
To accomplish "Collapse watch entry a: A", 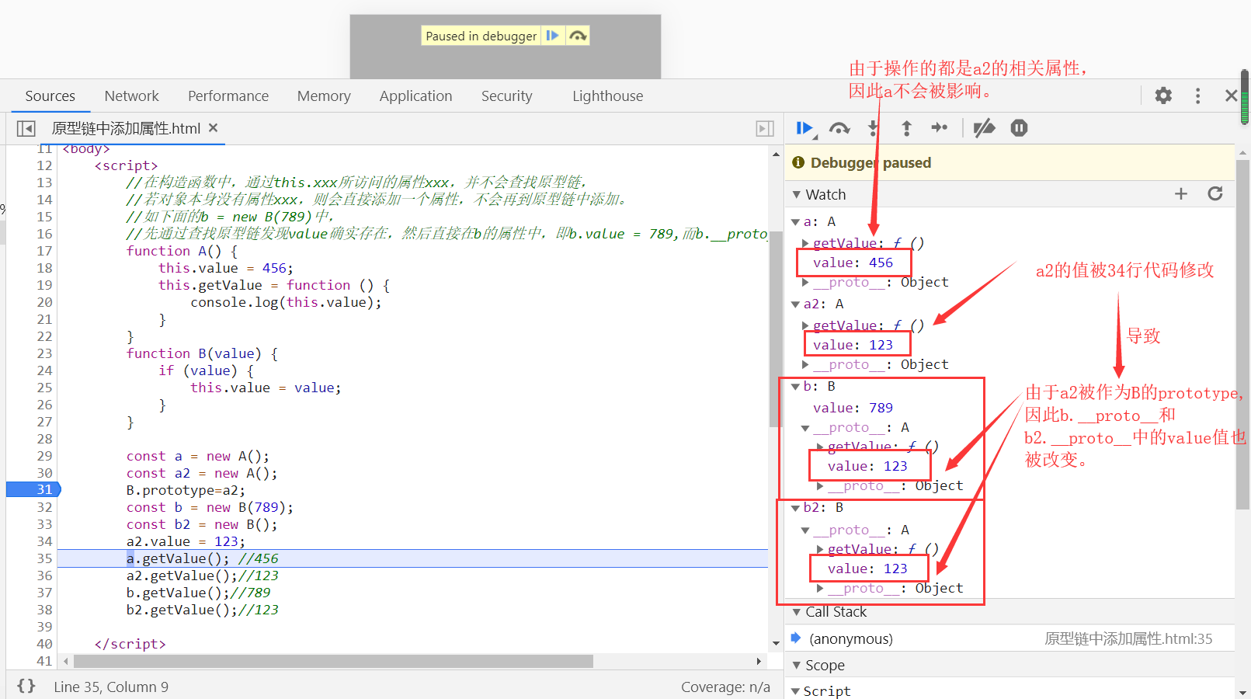I will (795, 222).
